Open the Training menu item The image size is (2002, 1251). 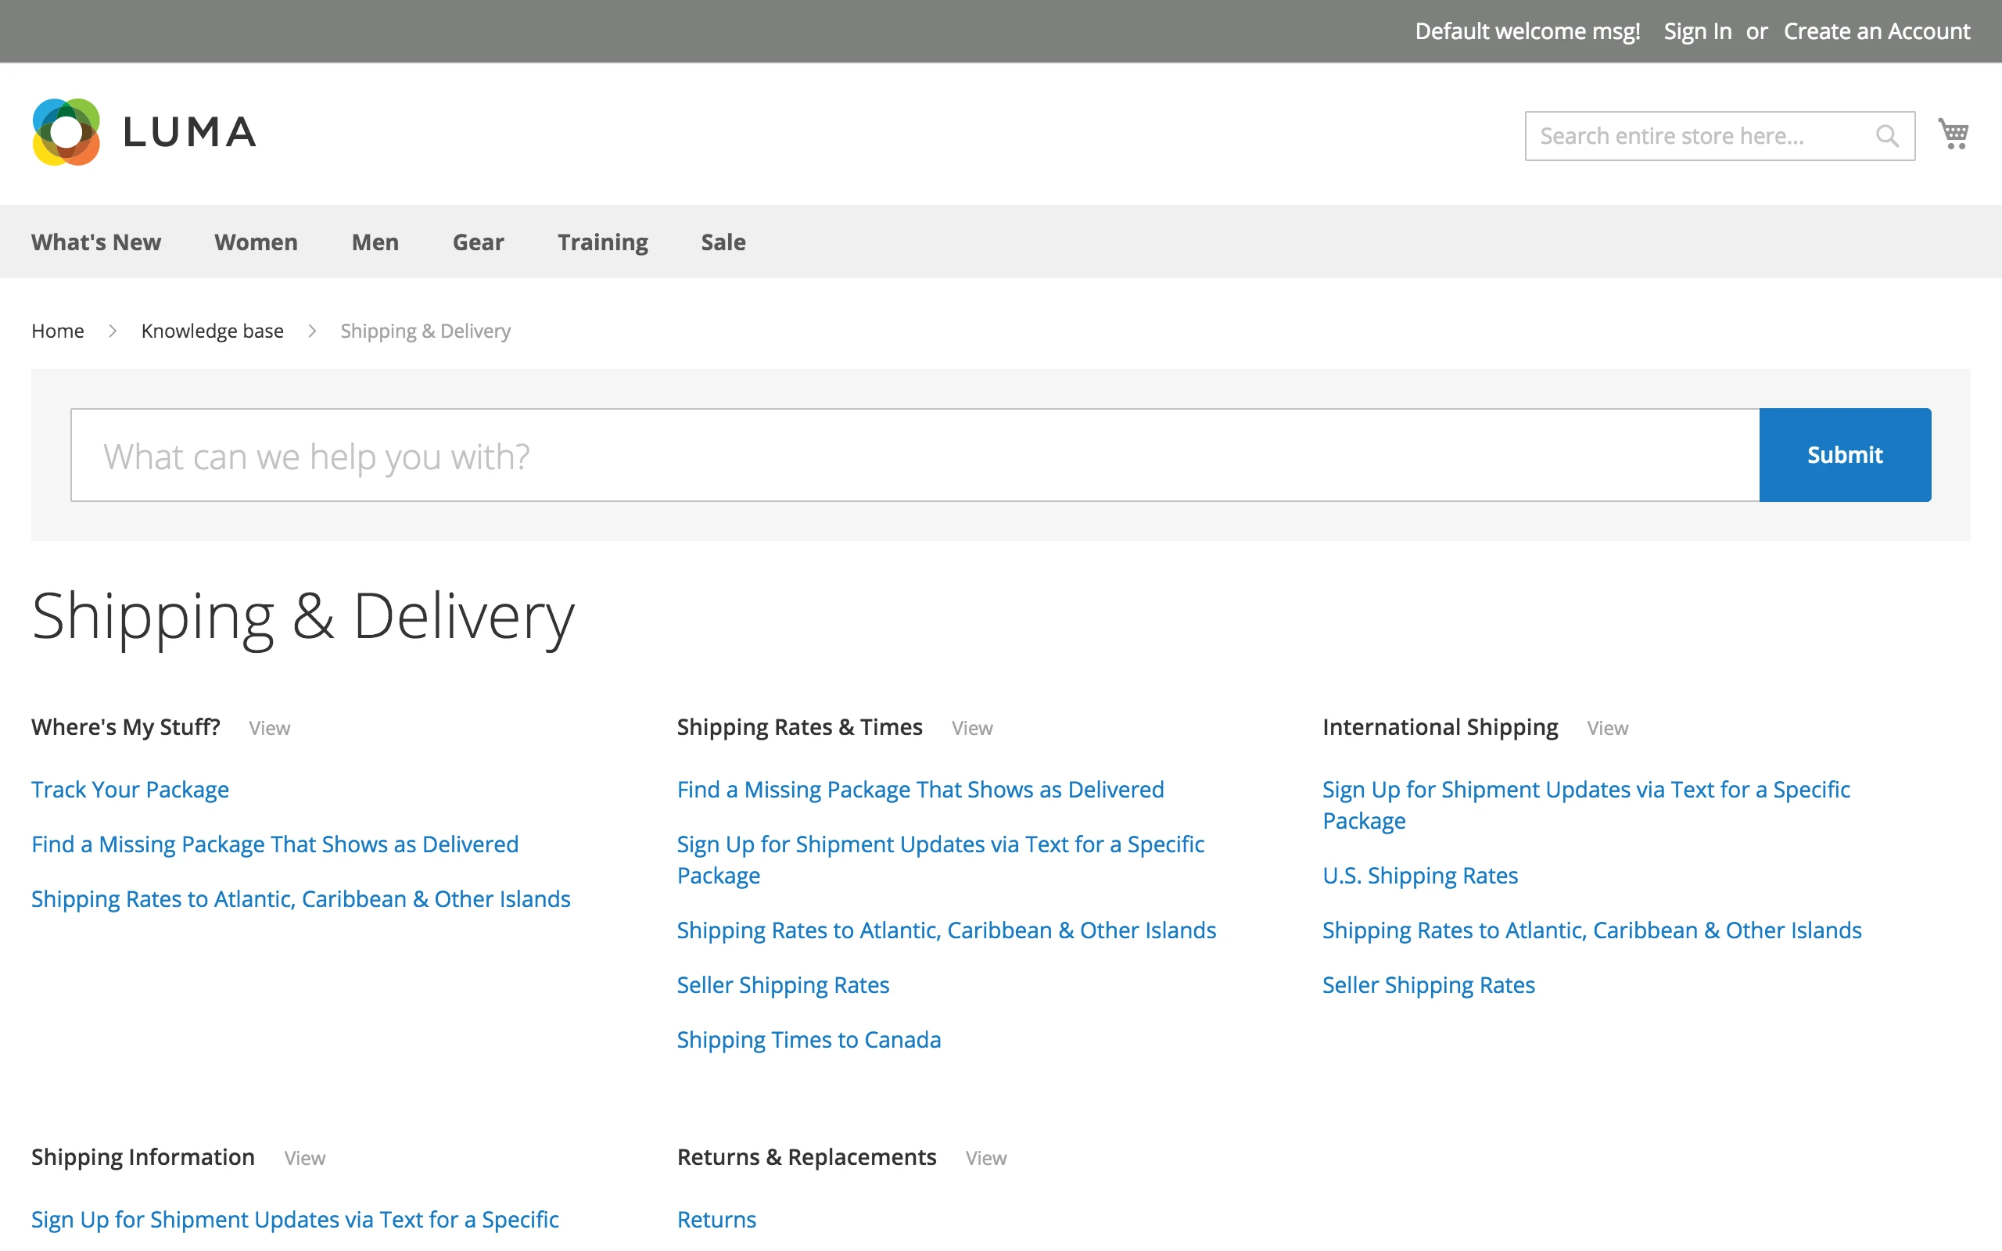pyautogui.click(x=602, y=242)
